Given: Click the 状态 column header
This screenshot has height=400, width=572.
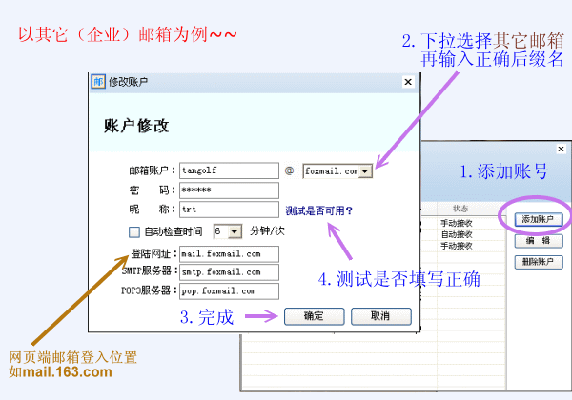Looking at the screenshot, I should point(460,209).
